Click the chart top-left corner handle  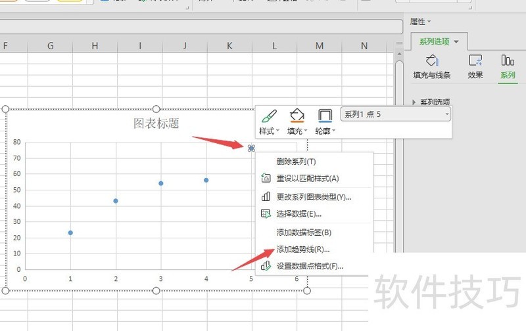[5, 109]
